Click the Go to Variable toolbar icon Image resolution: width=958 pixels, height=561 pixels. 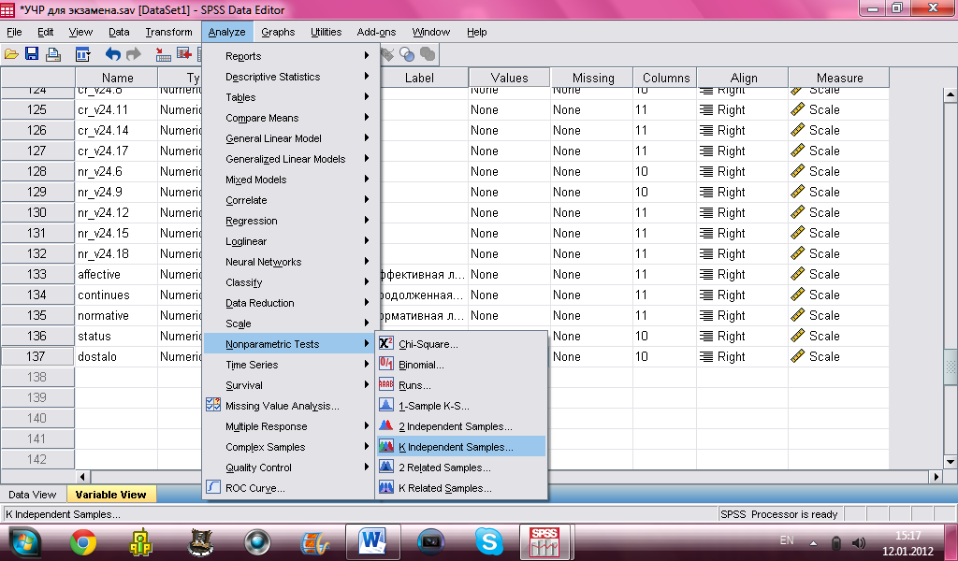point(184,55)
